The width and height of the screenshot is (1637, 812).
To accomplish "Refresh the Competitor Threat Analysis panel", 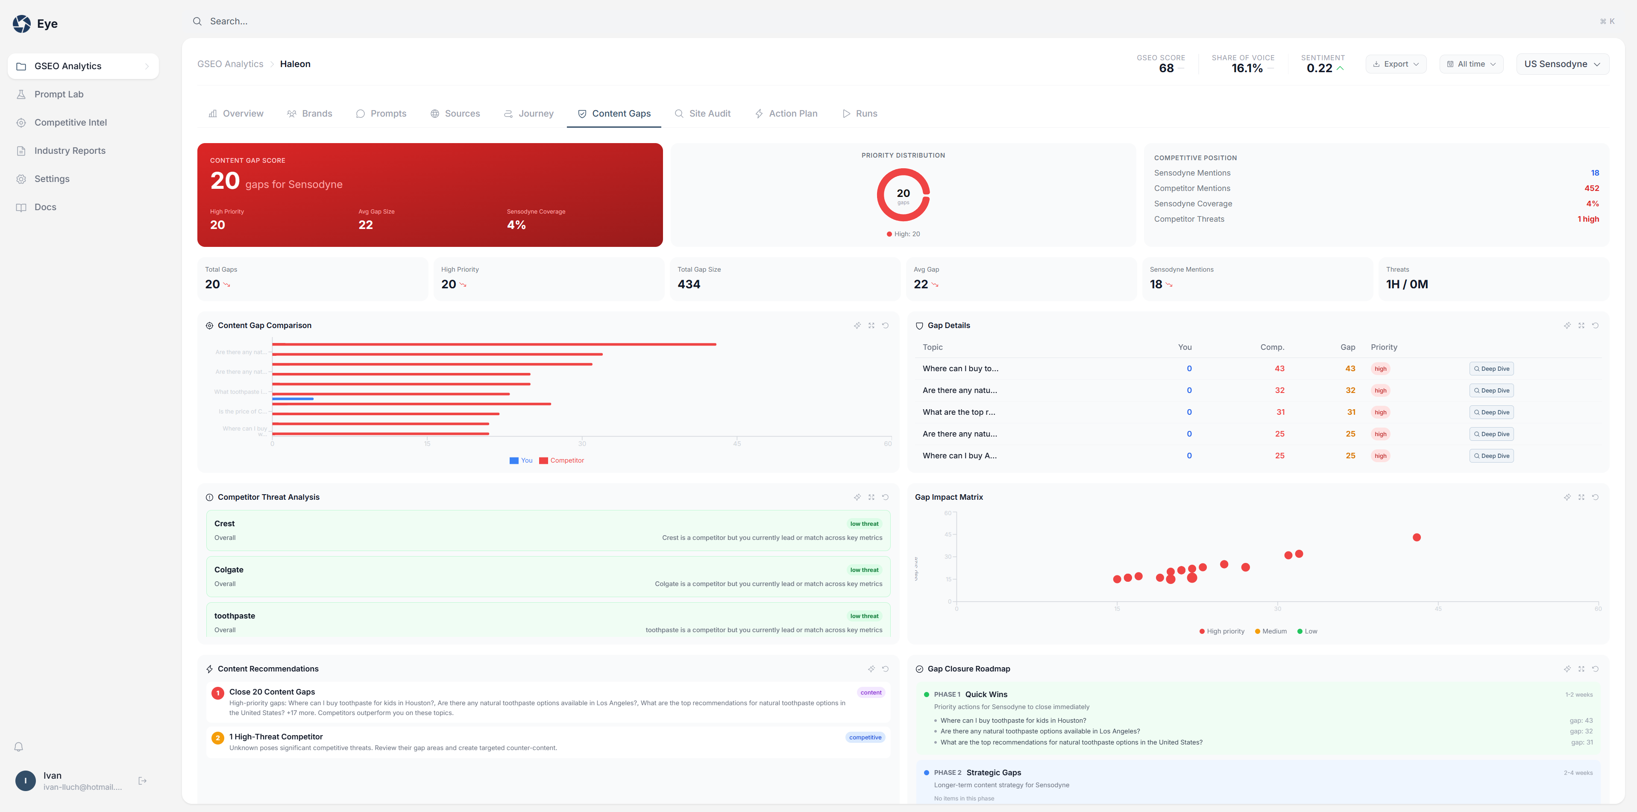I will pos(885,497).
